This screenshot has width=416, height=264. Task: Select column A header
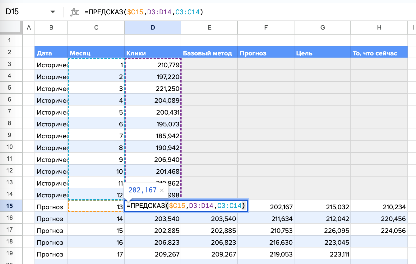(x=29, y=28)
